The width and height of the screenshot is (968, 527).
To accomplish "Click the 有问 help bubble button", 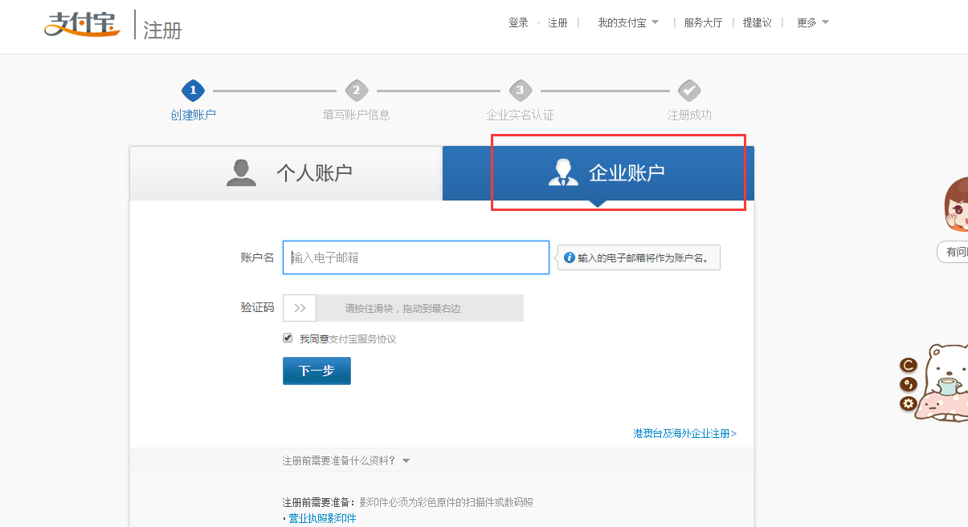I will 953,252.
